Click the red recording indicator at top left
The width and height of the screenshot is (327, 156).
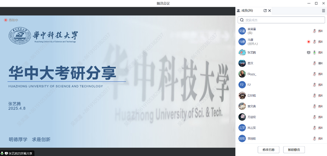coord(6,20)
